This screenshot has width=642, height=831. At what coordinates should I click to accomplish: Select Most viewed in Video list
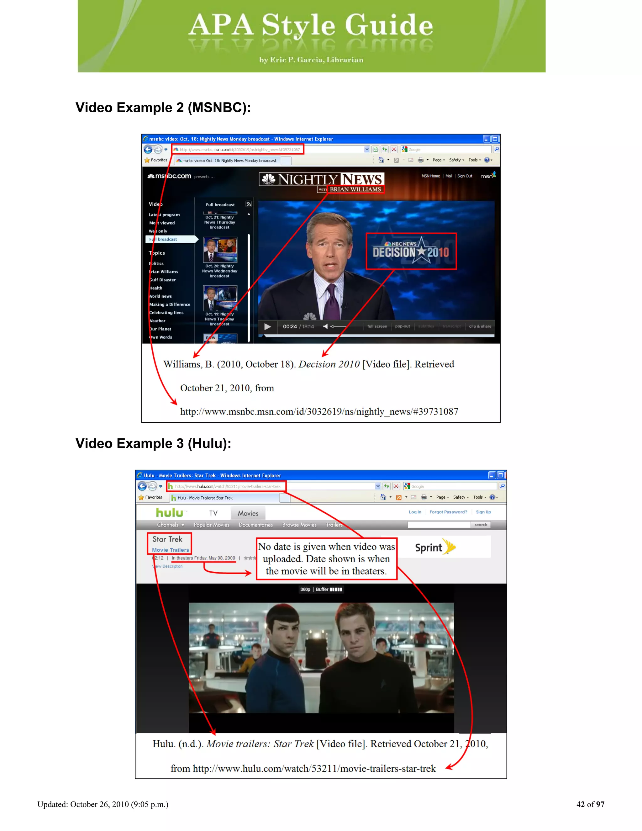pyautogui.click(x=162, y=223)
